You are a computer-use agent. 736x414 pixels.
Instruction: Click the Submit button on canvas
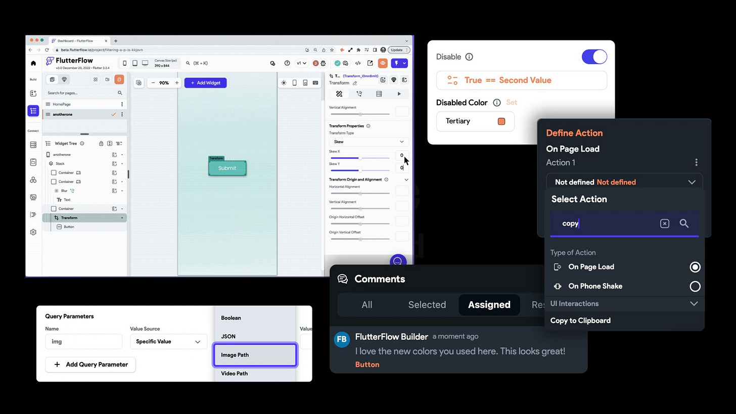pyautogui.click(x=227, y=168)
